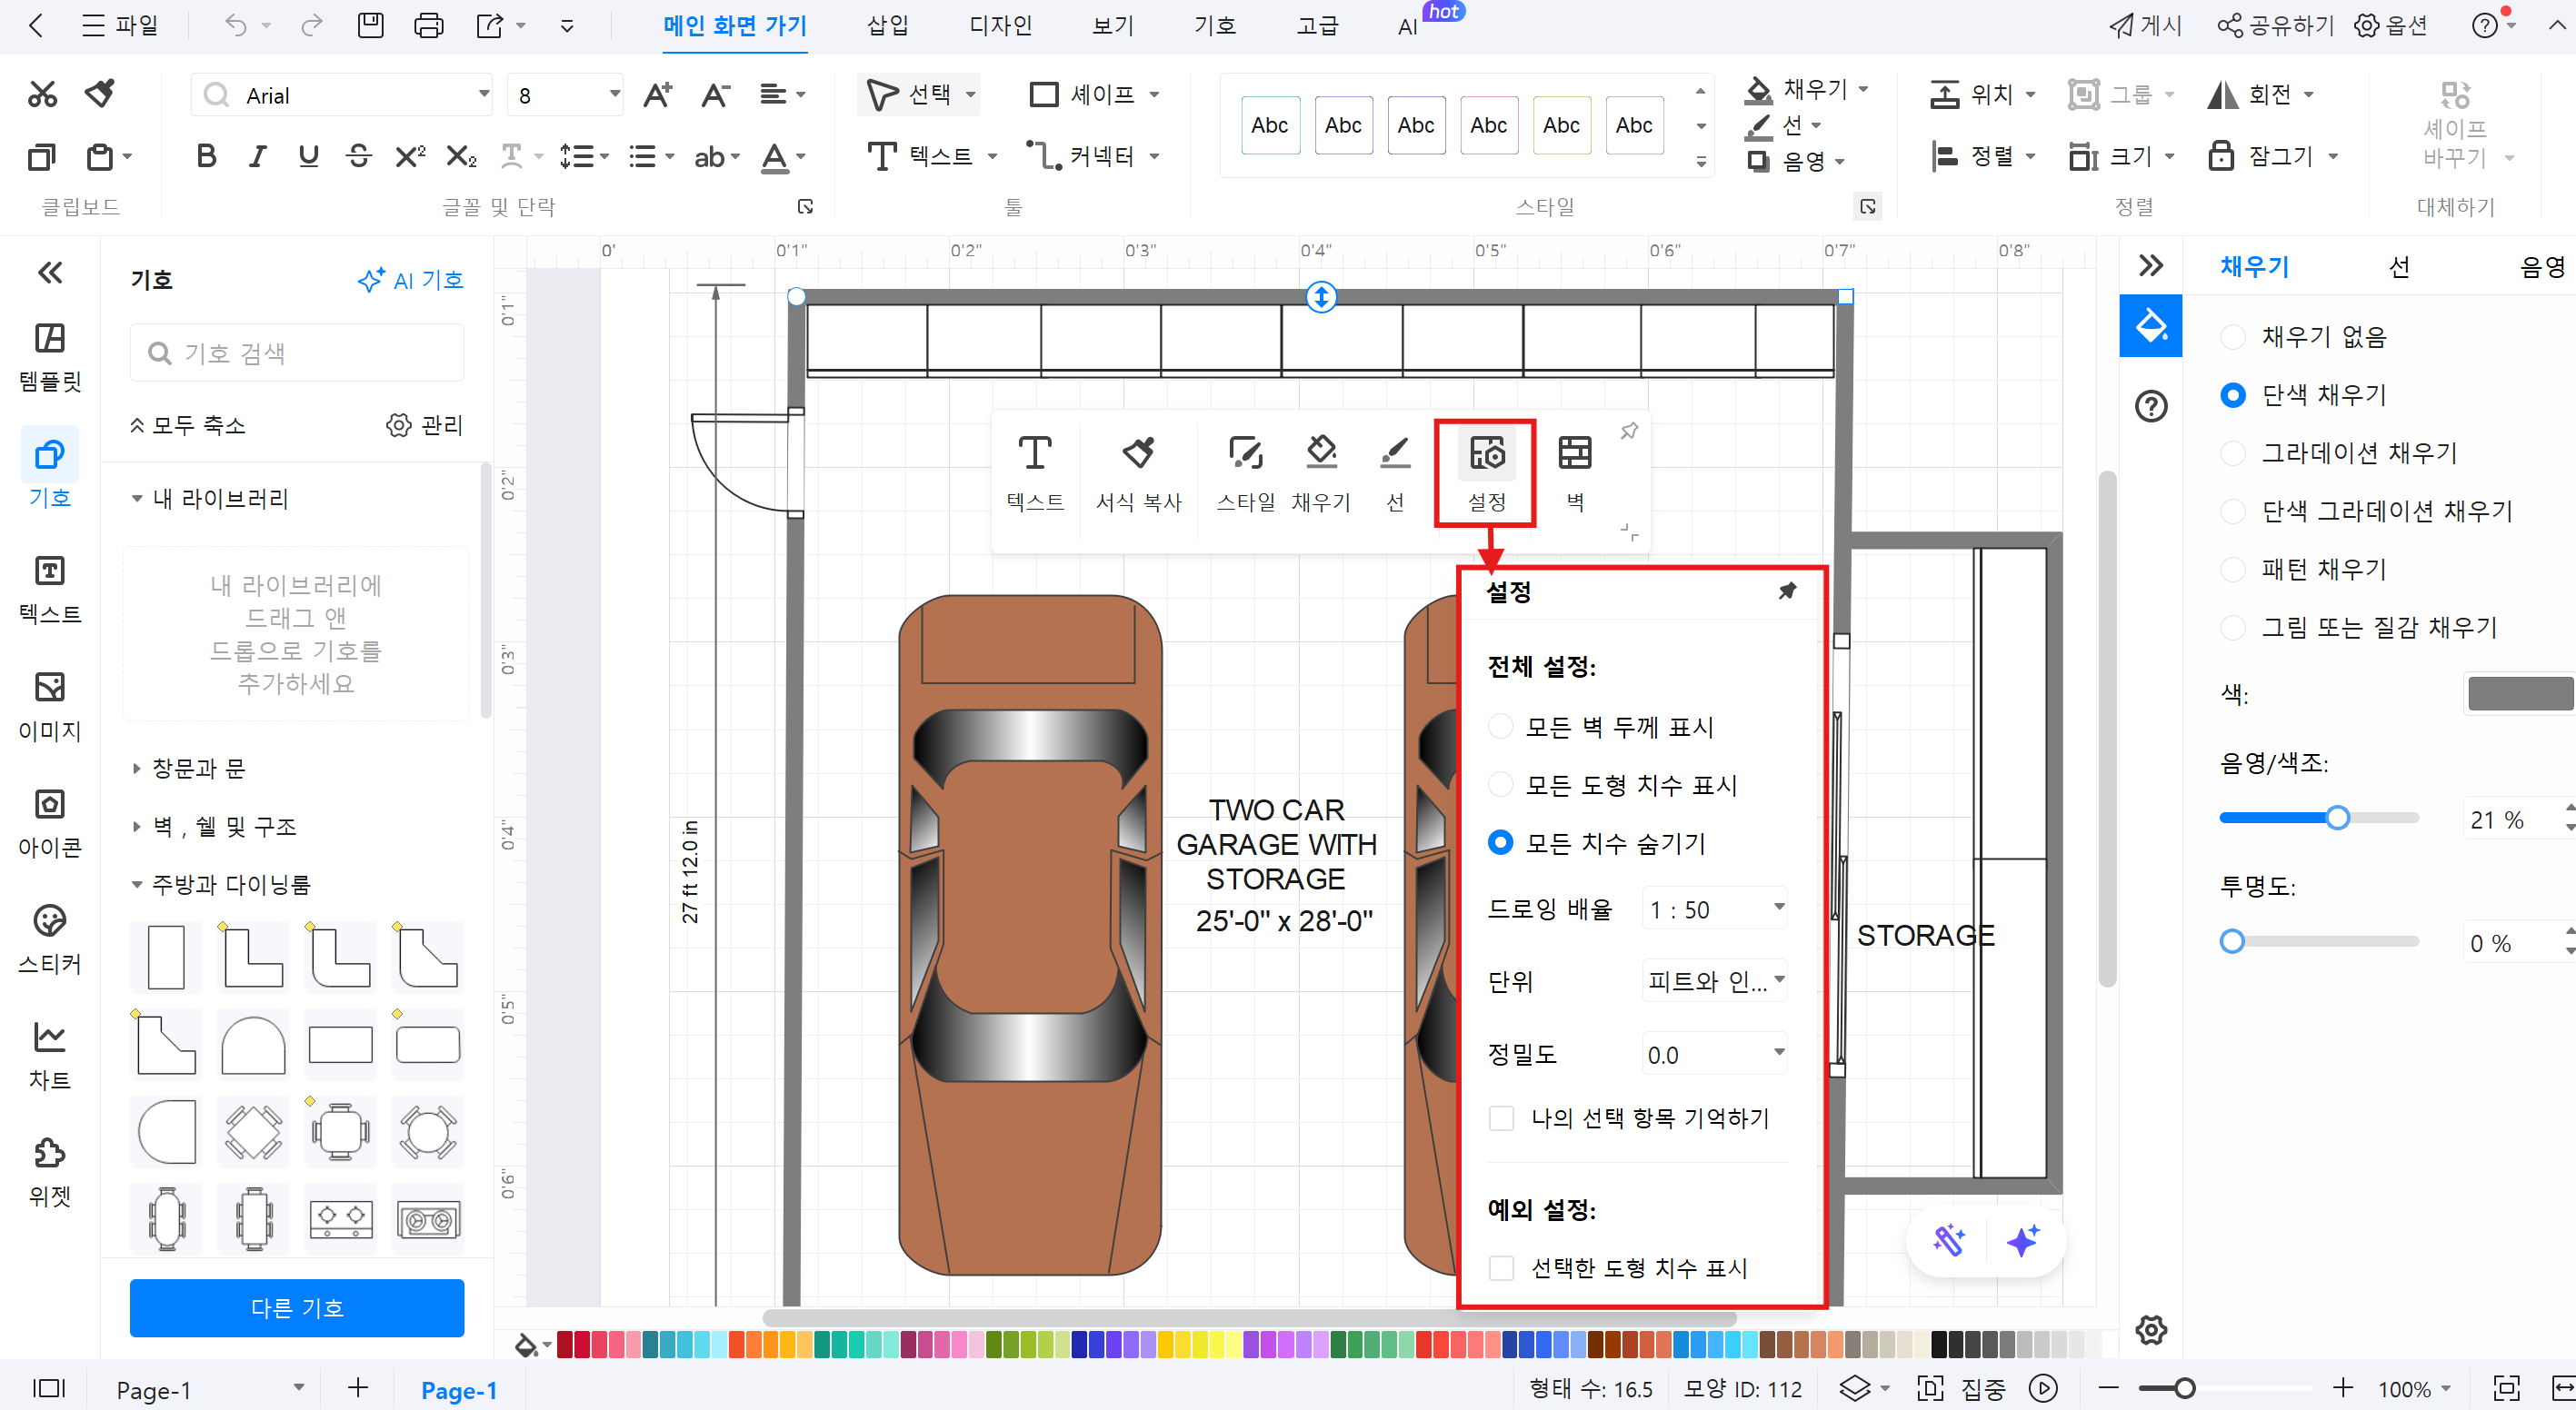This screenshot has width=2576, height=1410.
Task: Open 설정 in floating toolbar
Action: point(1486,473)
